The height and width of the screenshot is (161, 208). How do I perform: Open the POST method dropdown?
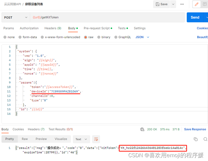pos(16,17)
